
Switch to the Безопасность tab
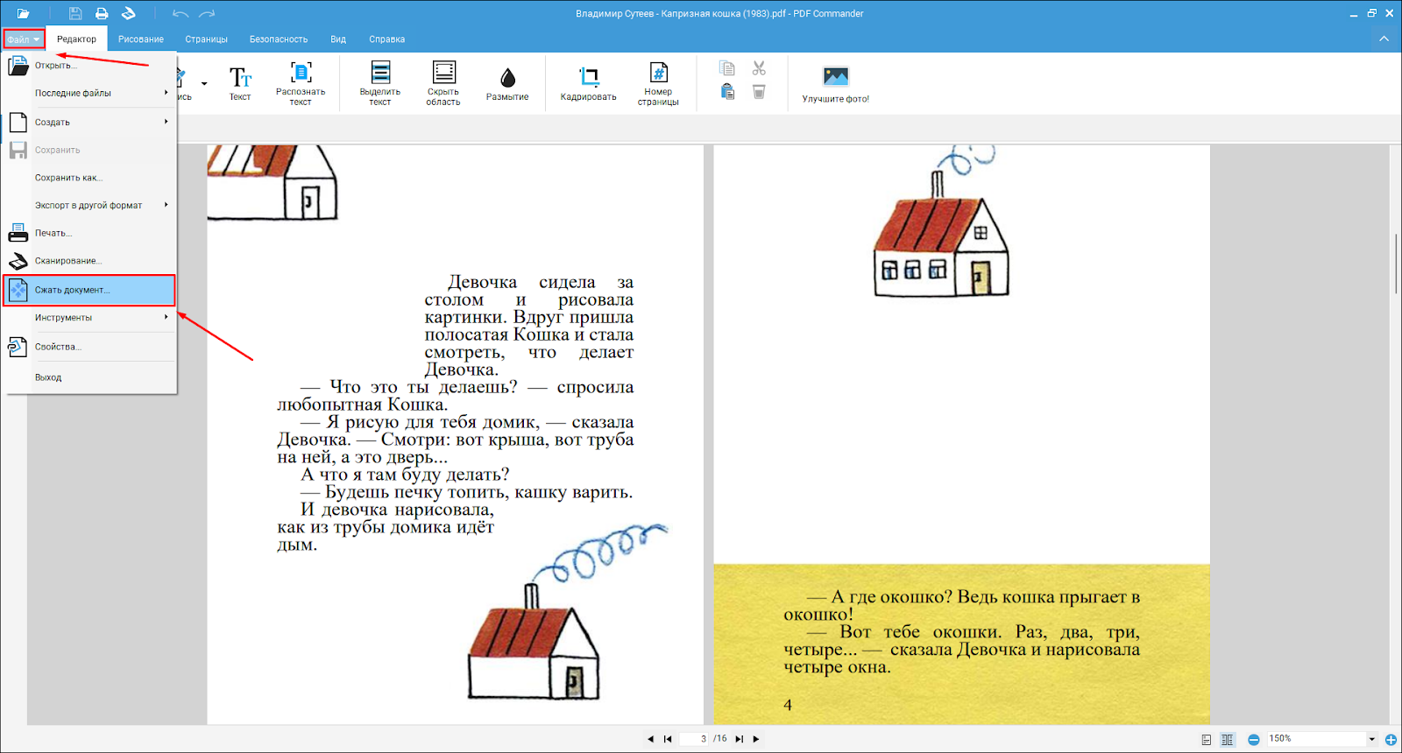(279, 39)
